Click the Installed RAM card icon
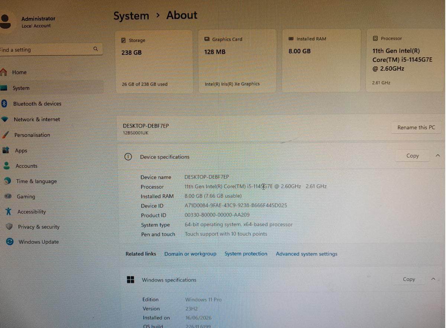This screenshot has height=328, width=446. [x=291, y=39]
